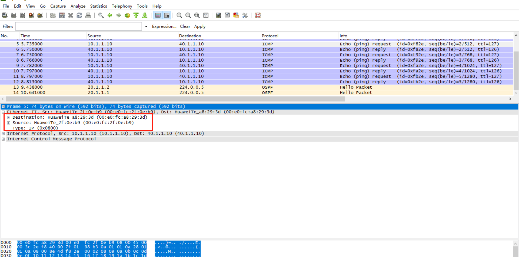519x257 pixels.
Task: Sort by the Source column header
Action: click(x=132, y=36)
